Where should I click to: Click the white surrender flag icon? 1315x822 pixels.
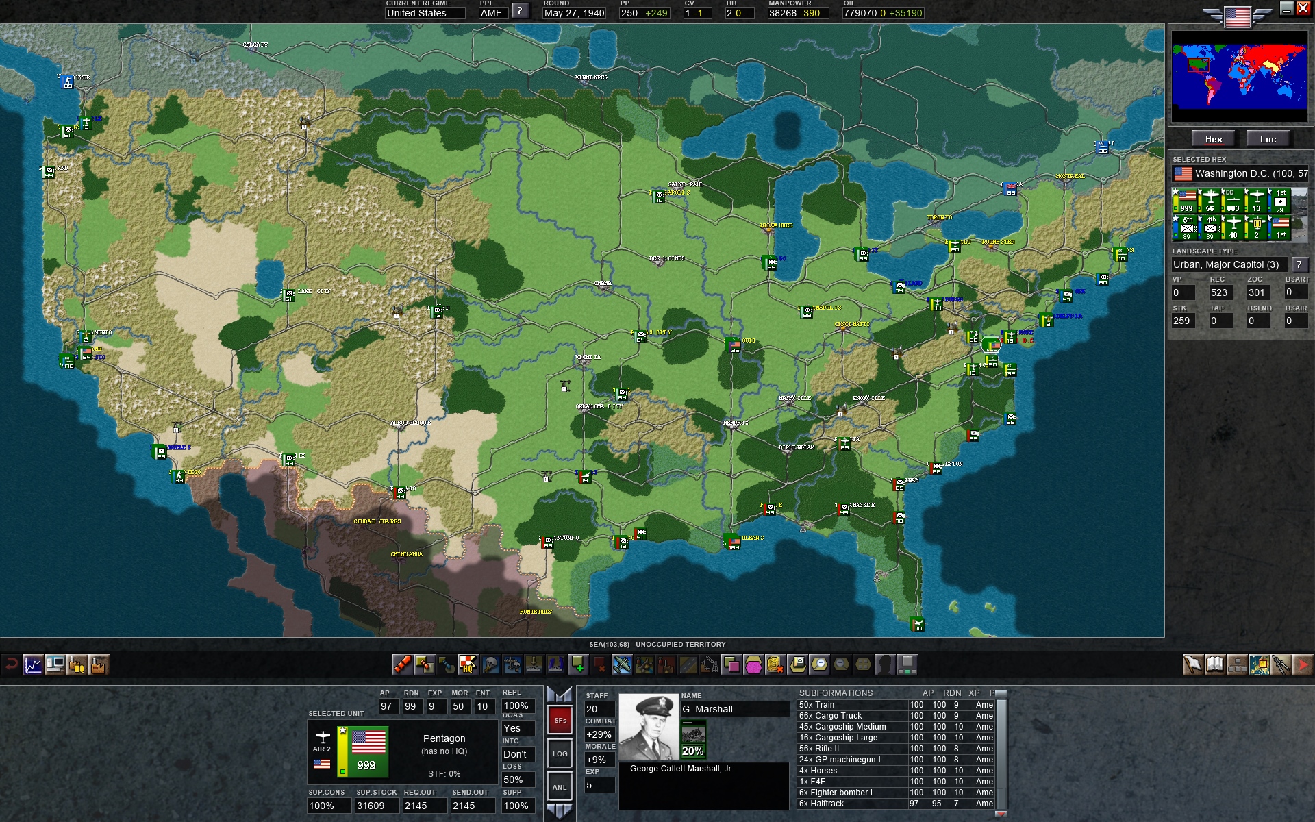coord(1192,664)
